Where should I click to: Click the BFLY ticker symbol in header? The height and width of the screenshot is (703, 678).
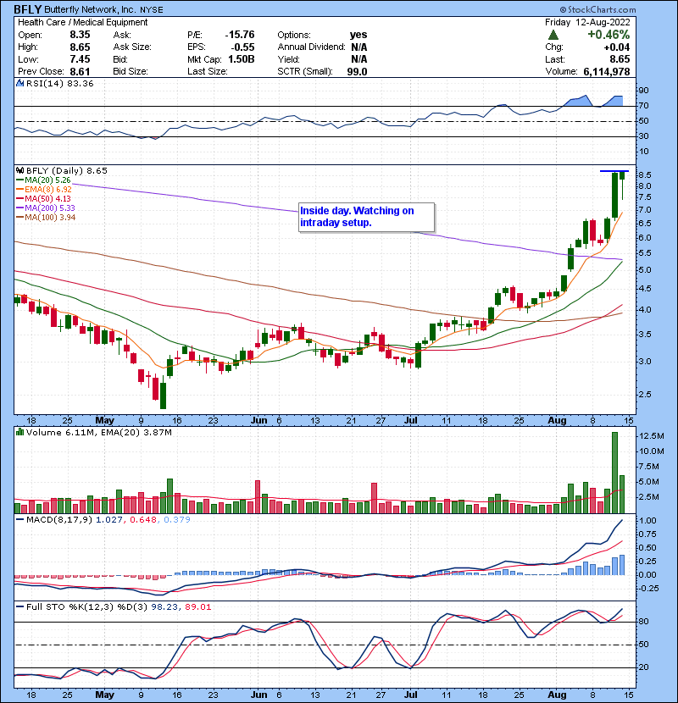click(28, 9)
